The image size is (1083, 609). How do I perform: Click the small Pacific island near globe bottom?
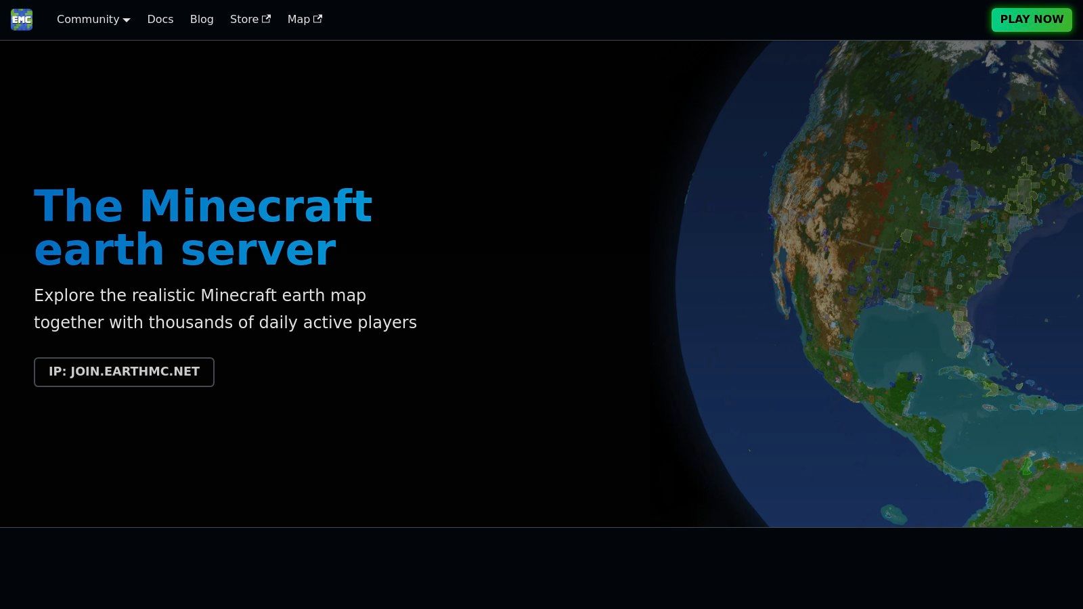[x=893, y=514]
